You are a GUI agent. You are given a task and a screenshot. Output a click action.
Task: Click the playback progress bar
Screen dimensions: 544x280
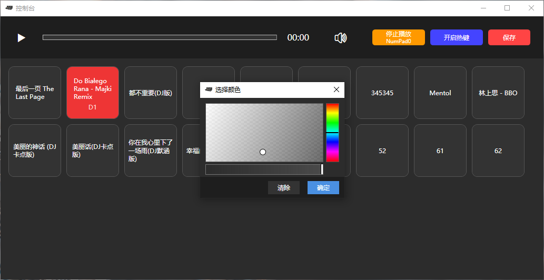pyautogui.click(x=160, y=37)
